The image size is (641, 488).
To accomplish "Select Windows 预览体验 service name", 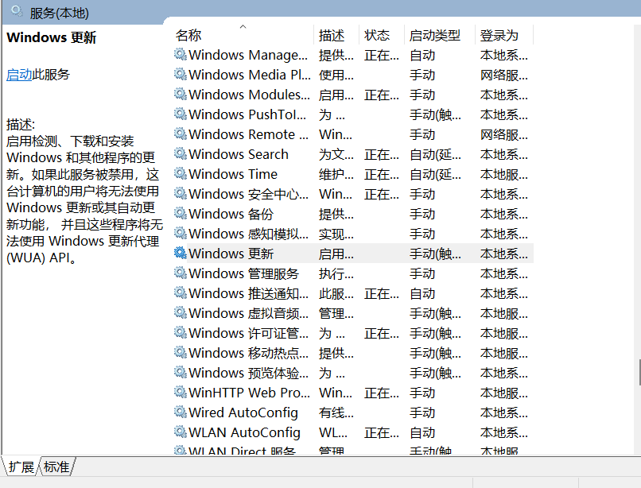I will [x=249, y=373].
